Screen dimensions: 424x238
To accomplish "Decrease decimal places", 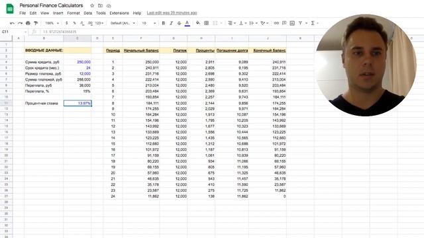I will [x=82, y=23].
